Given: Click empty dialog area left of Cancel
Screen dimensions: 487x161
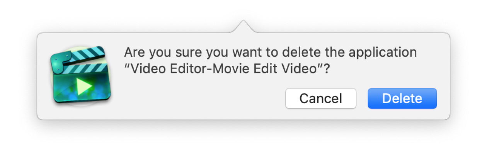Looking at the screenshot, I should (x=201, y=98).
